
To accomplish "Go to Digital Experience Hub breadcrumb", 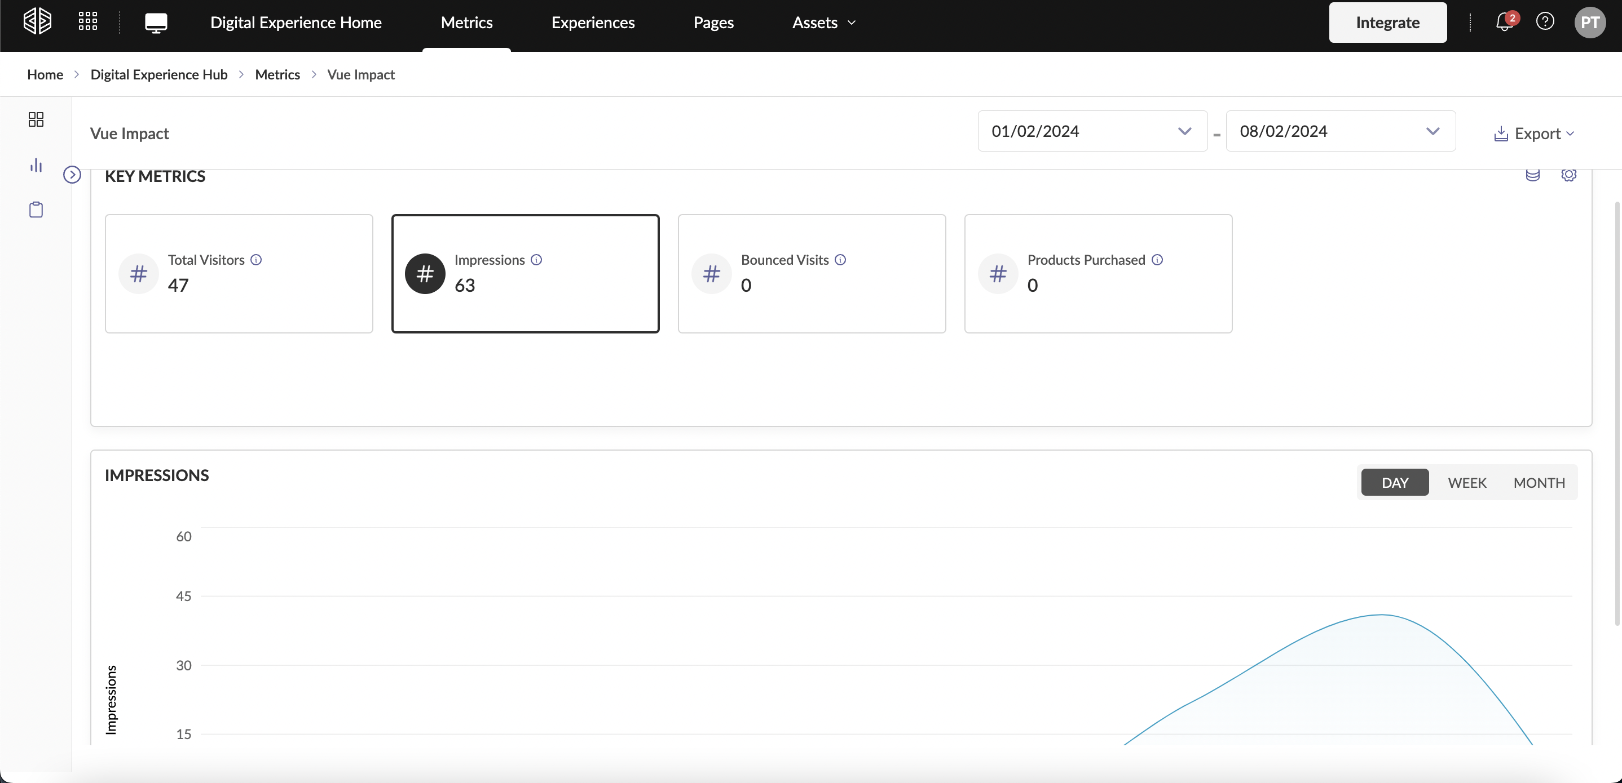I will (158, 74).
